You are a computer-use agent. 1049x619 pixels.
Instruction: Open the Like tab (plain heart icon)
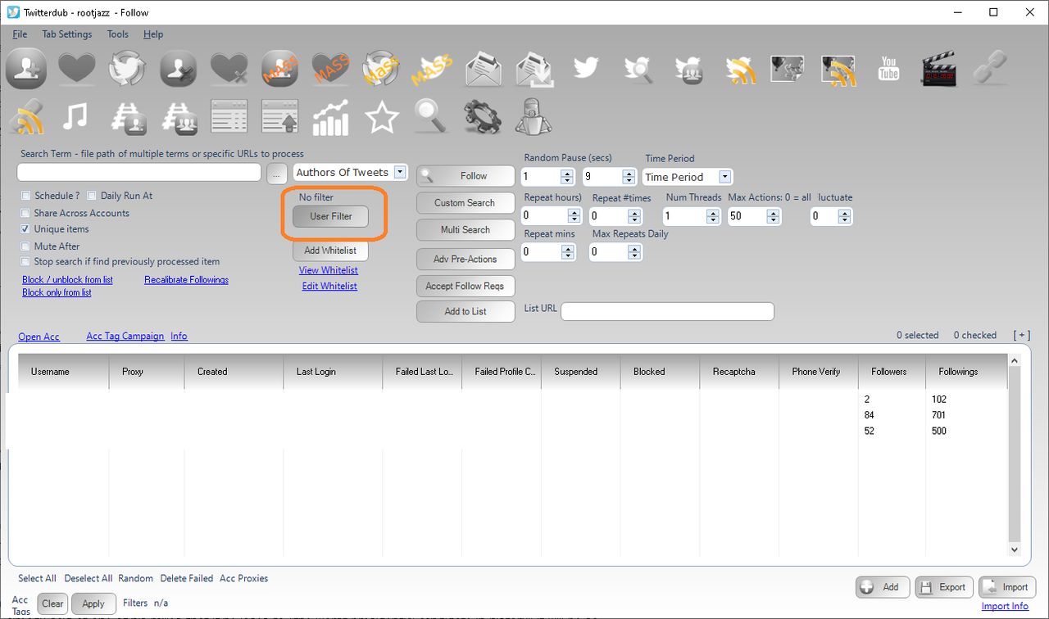[x=77, y=69]
